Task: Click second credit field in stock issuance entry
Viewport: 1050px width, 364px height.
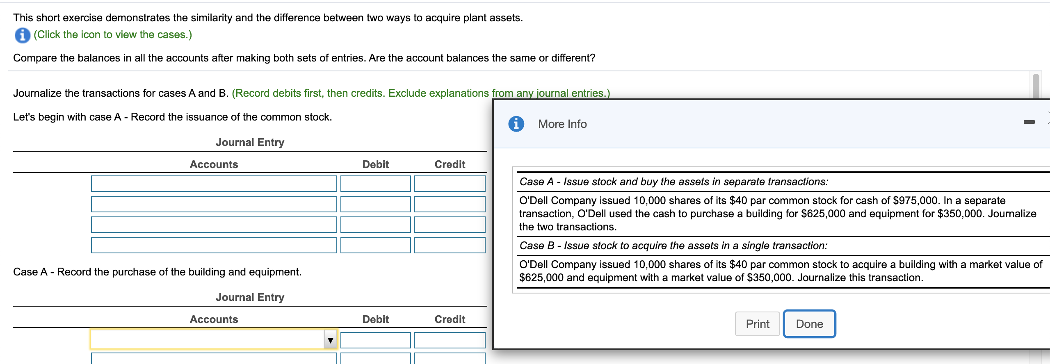Action: tap(450, 204)
